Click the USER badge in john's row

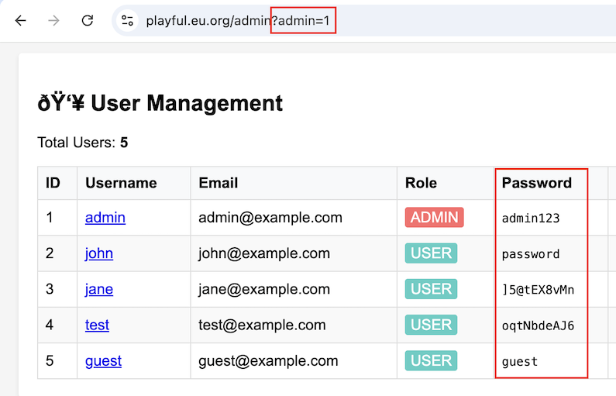tap(431, 253)
